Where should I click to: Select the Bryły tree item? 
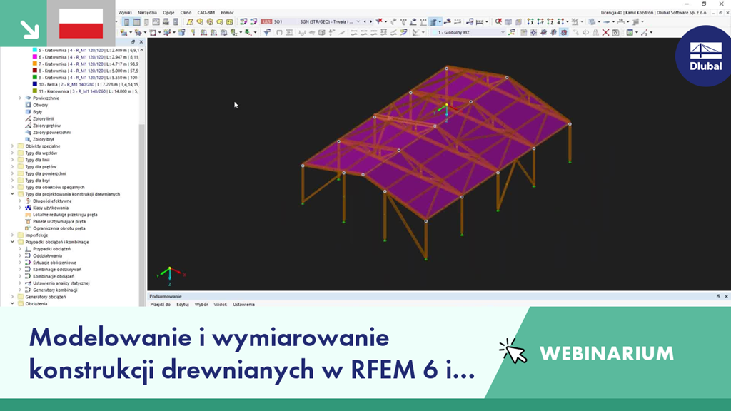coord(37,112)
